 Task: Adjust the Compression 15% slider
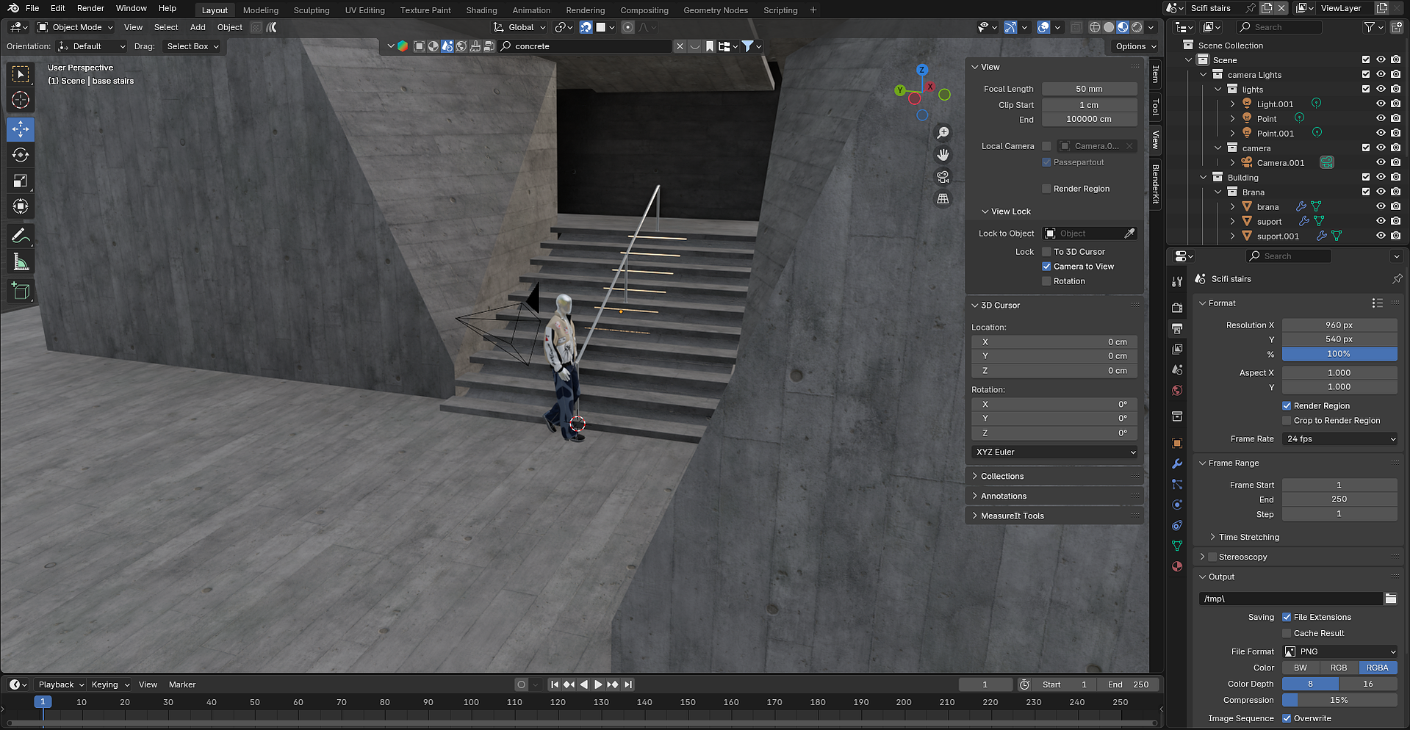(x=1339, y=700)
